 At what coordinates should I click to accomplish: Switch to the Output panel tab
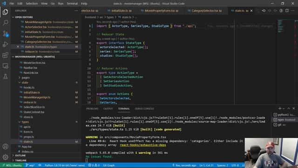108,109
